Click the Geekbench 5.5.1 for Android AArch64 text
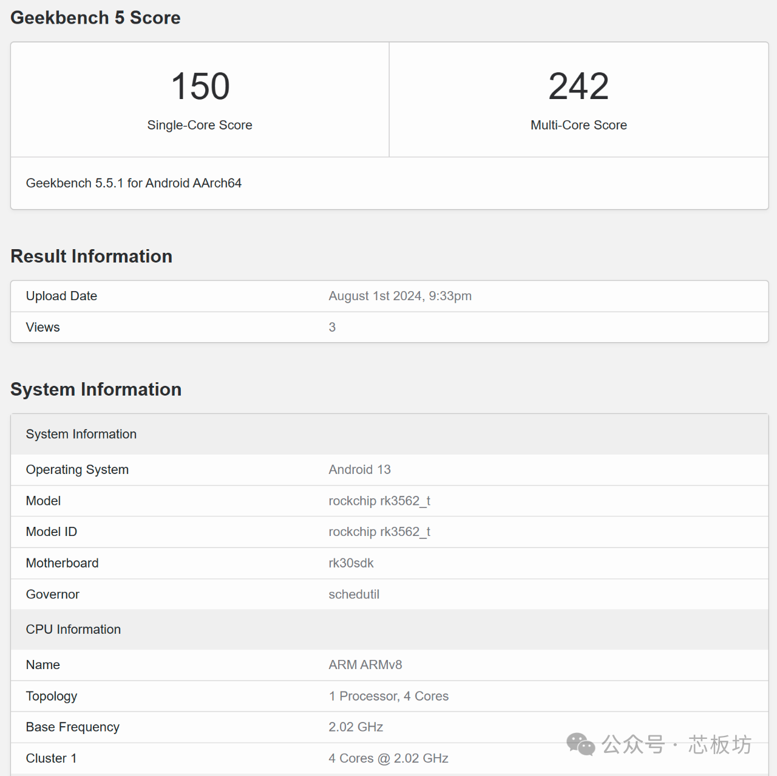Image resolution: width=777 pixels, height=776 pixels. [x=134, y=183]
